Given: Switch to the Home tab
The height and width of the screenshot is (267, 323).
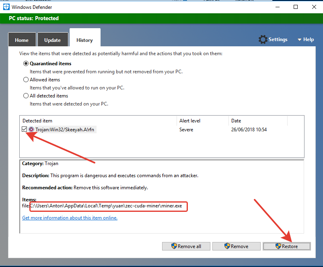Looking at the screenshot, I should pyautogui.click(x=22, y=39).
